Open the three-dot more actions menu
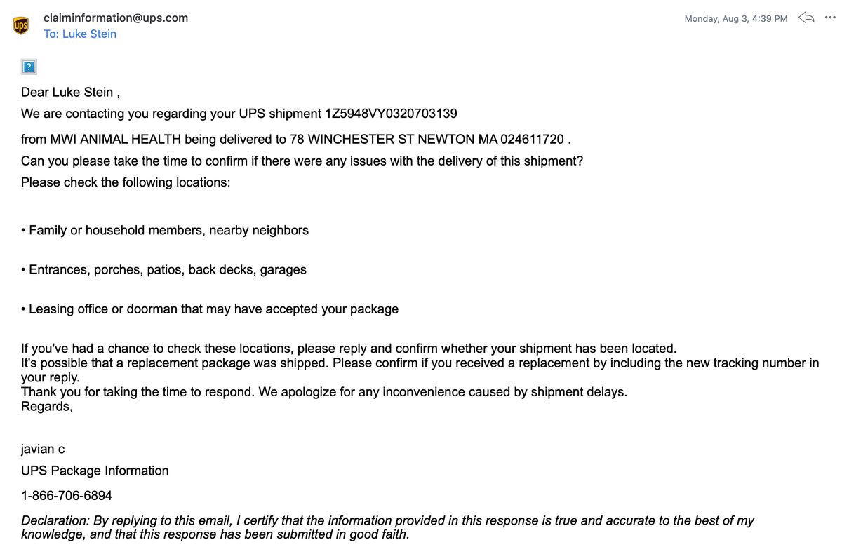The width and height of the screenshot is (842, 547). (830, 18)
